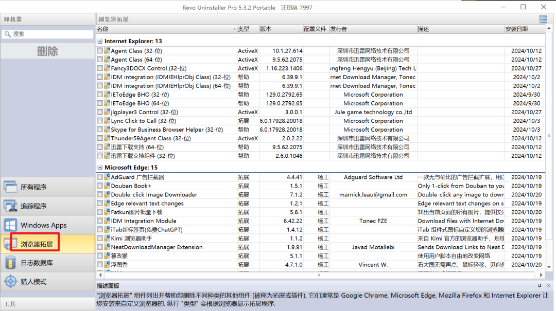
Task: Select the AdGuard 广告拦截器 checkbox
Action: pos(100,177)
